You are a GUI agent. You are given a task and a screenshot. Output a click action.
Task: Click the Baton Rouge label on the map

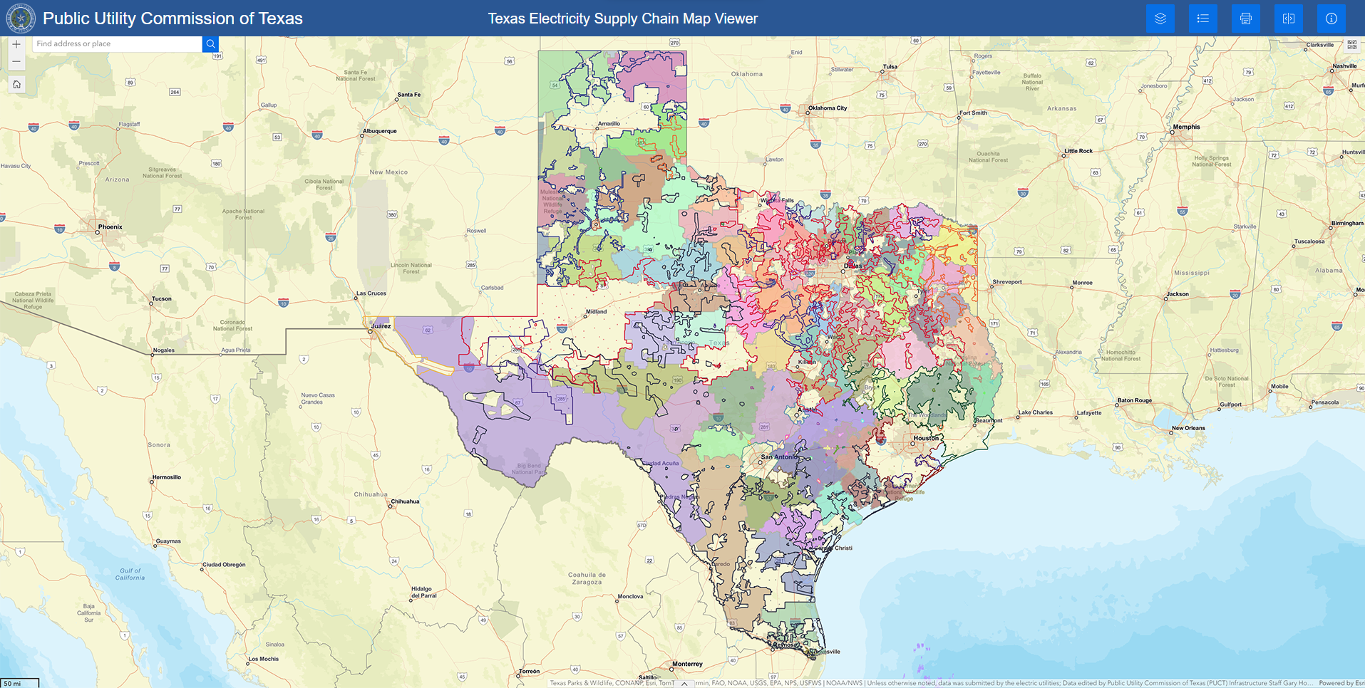click(x=1135, y=400)
